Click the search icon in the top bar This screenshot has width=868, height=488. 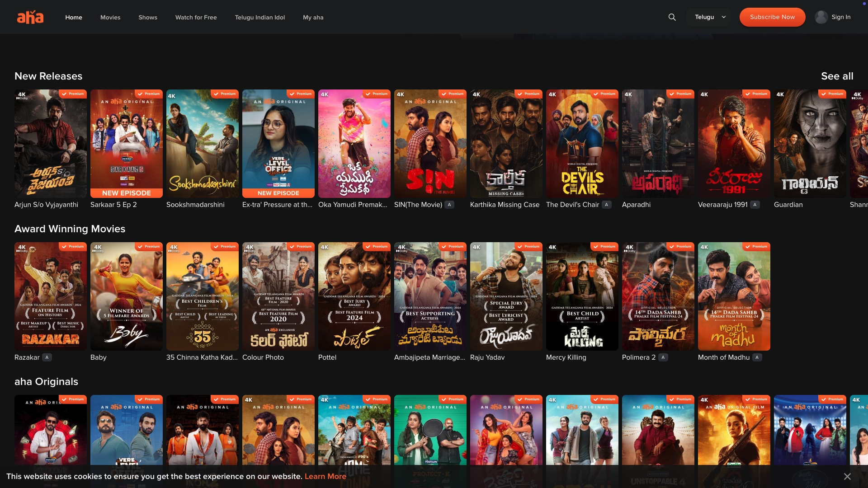coord(672,17)
